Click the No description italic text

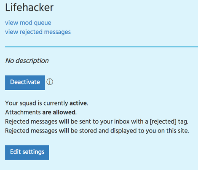[x=27, y=61]
